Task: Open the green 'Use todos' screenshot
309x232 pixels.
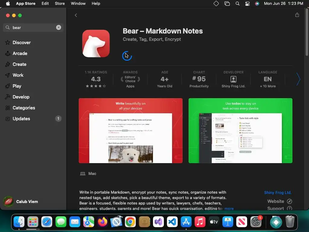Action: coord(241,130)
